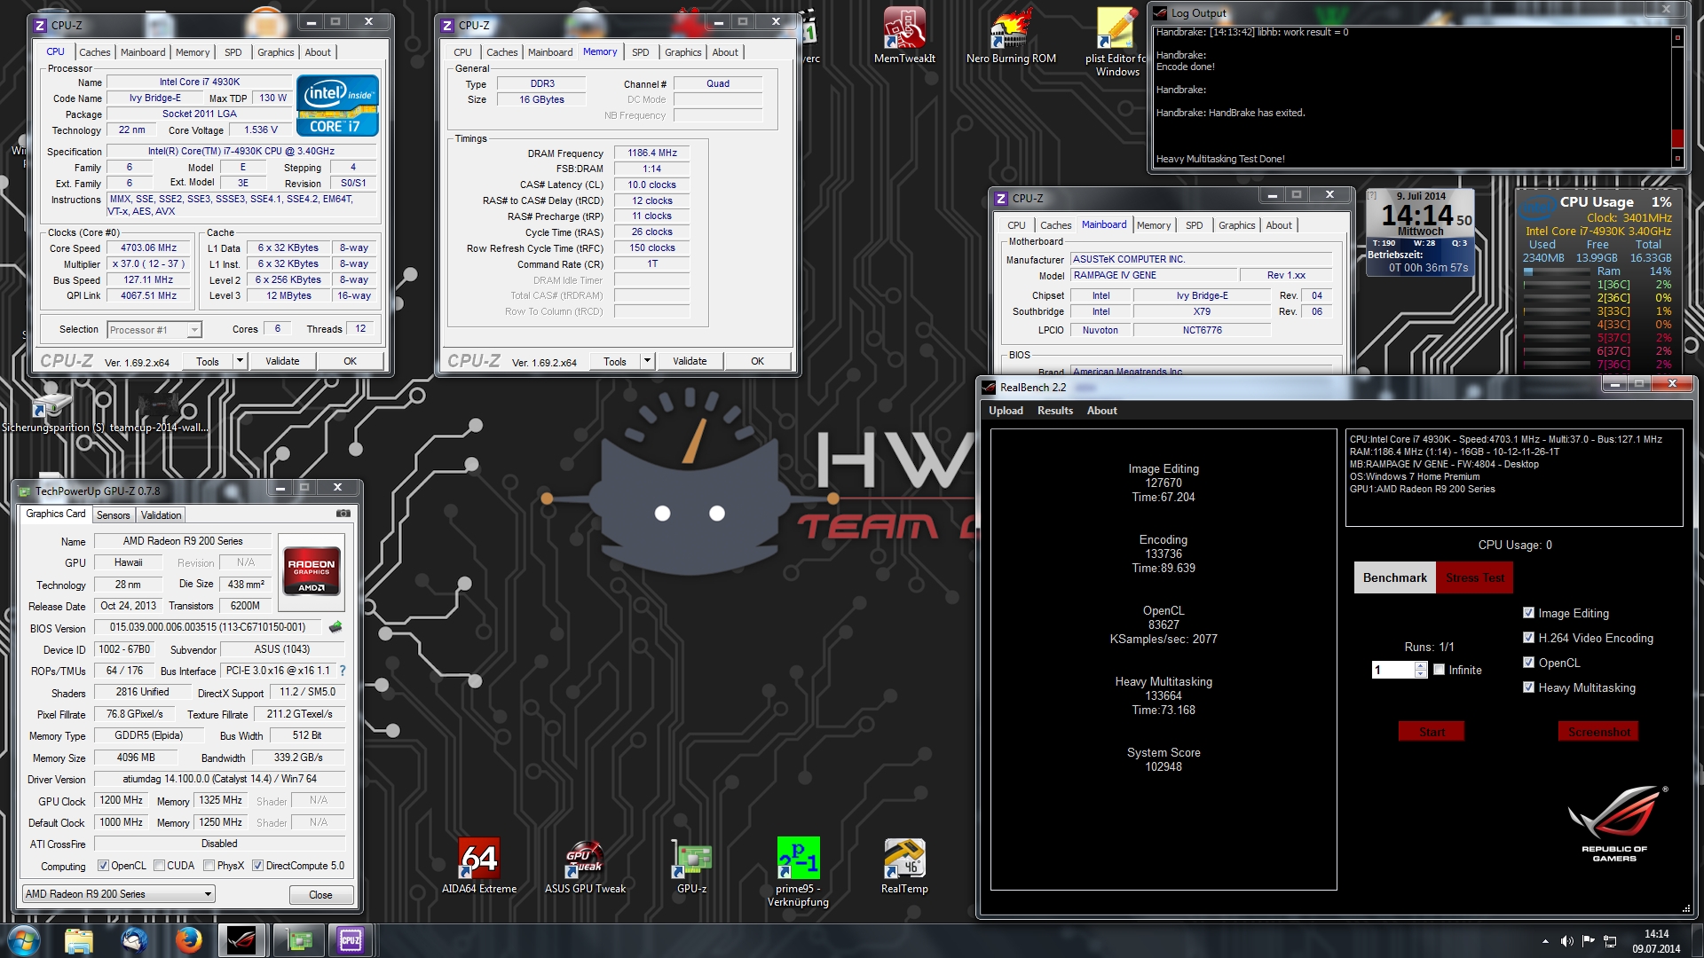Open Windows Explorer from the taskbar
This screenshot has height=958, width=1704.
pos(79,940)
